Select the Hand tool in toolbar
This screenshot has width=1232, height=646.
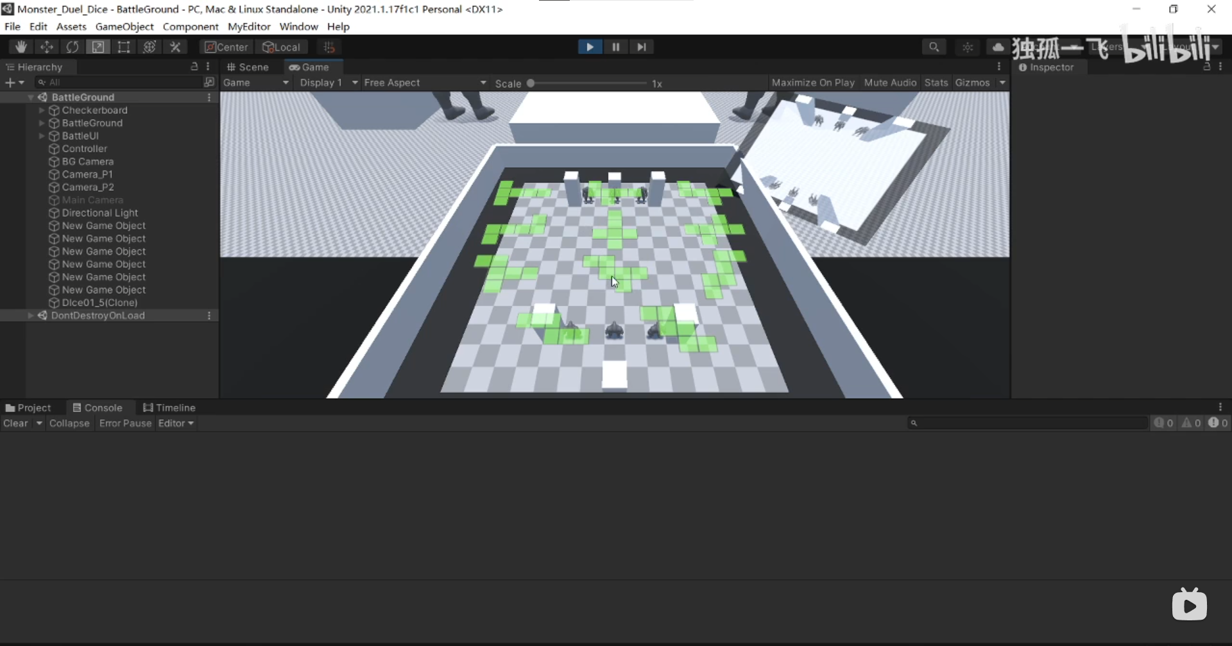(21, 47)
